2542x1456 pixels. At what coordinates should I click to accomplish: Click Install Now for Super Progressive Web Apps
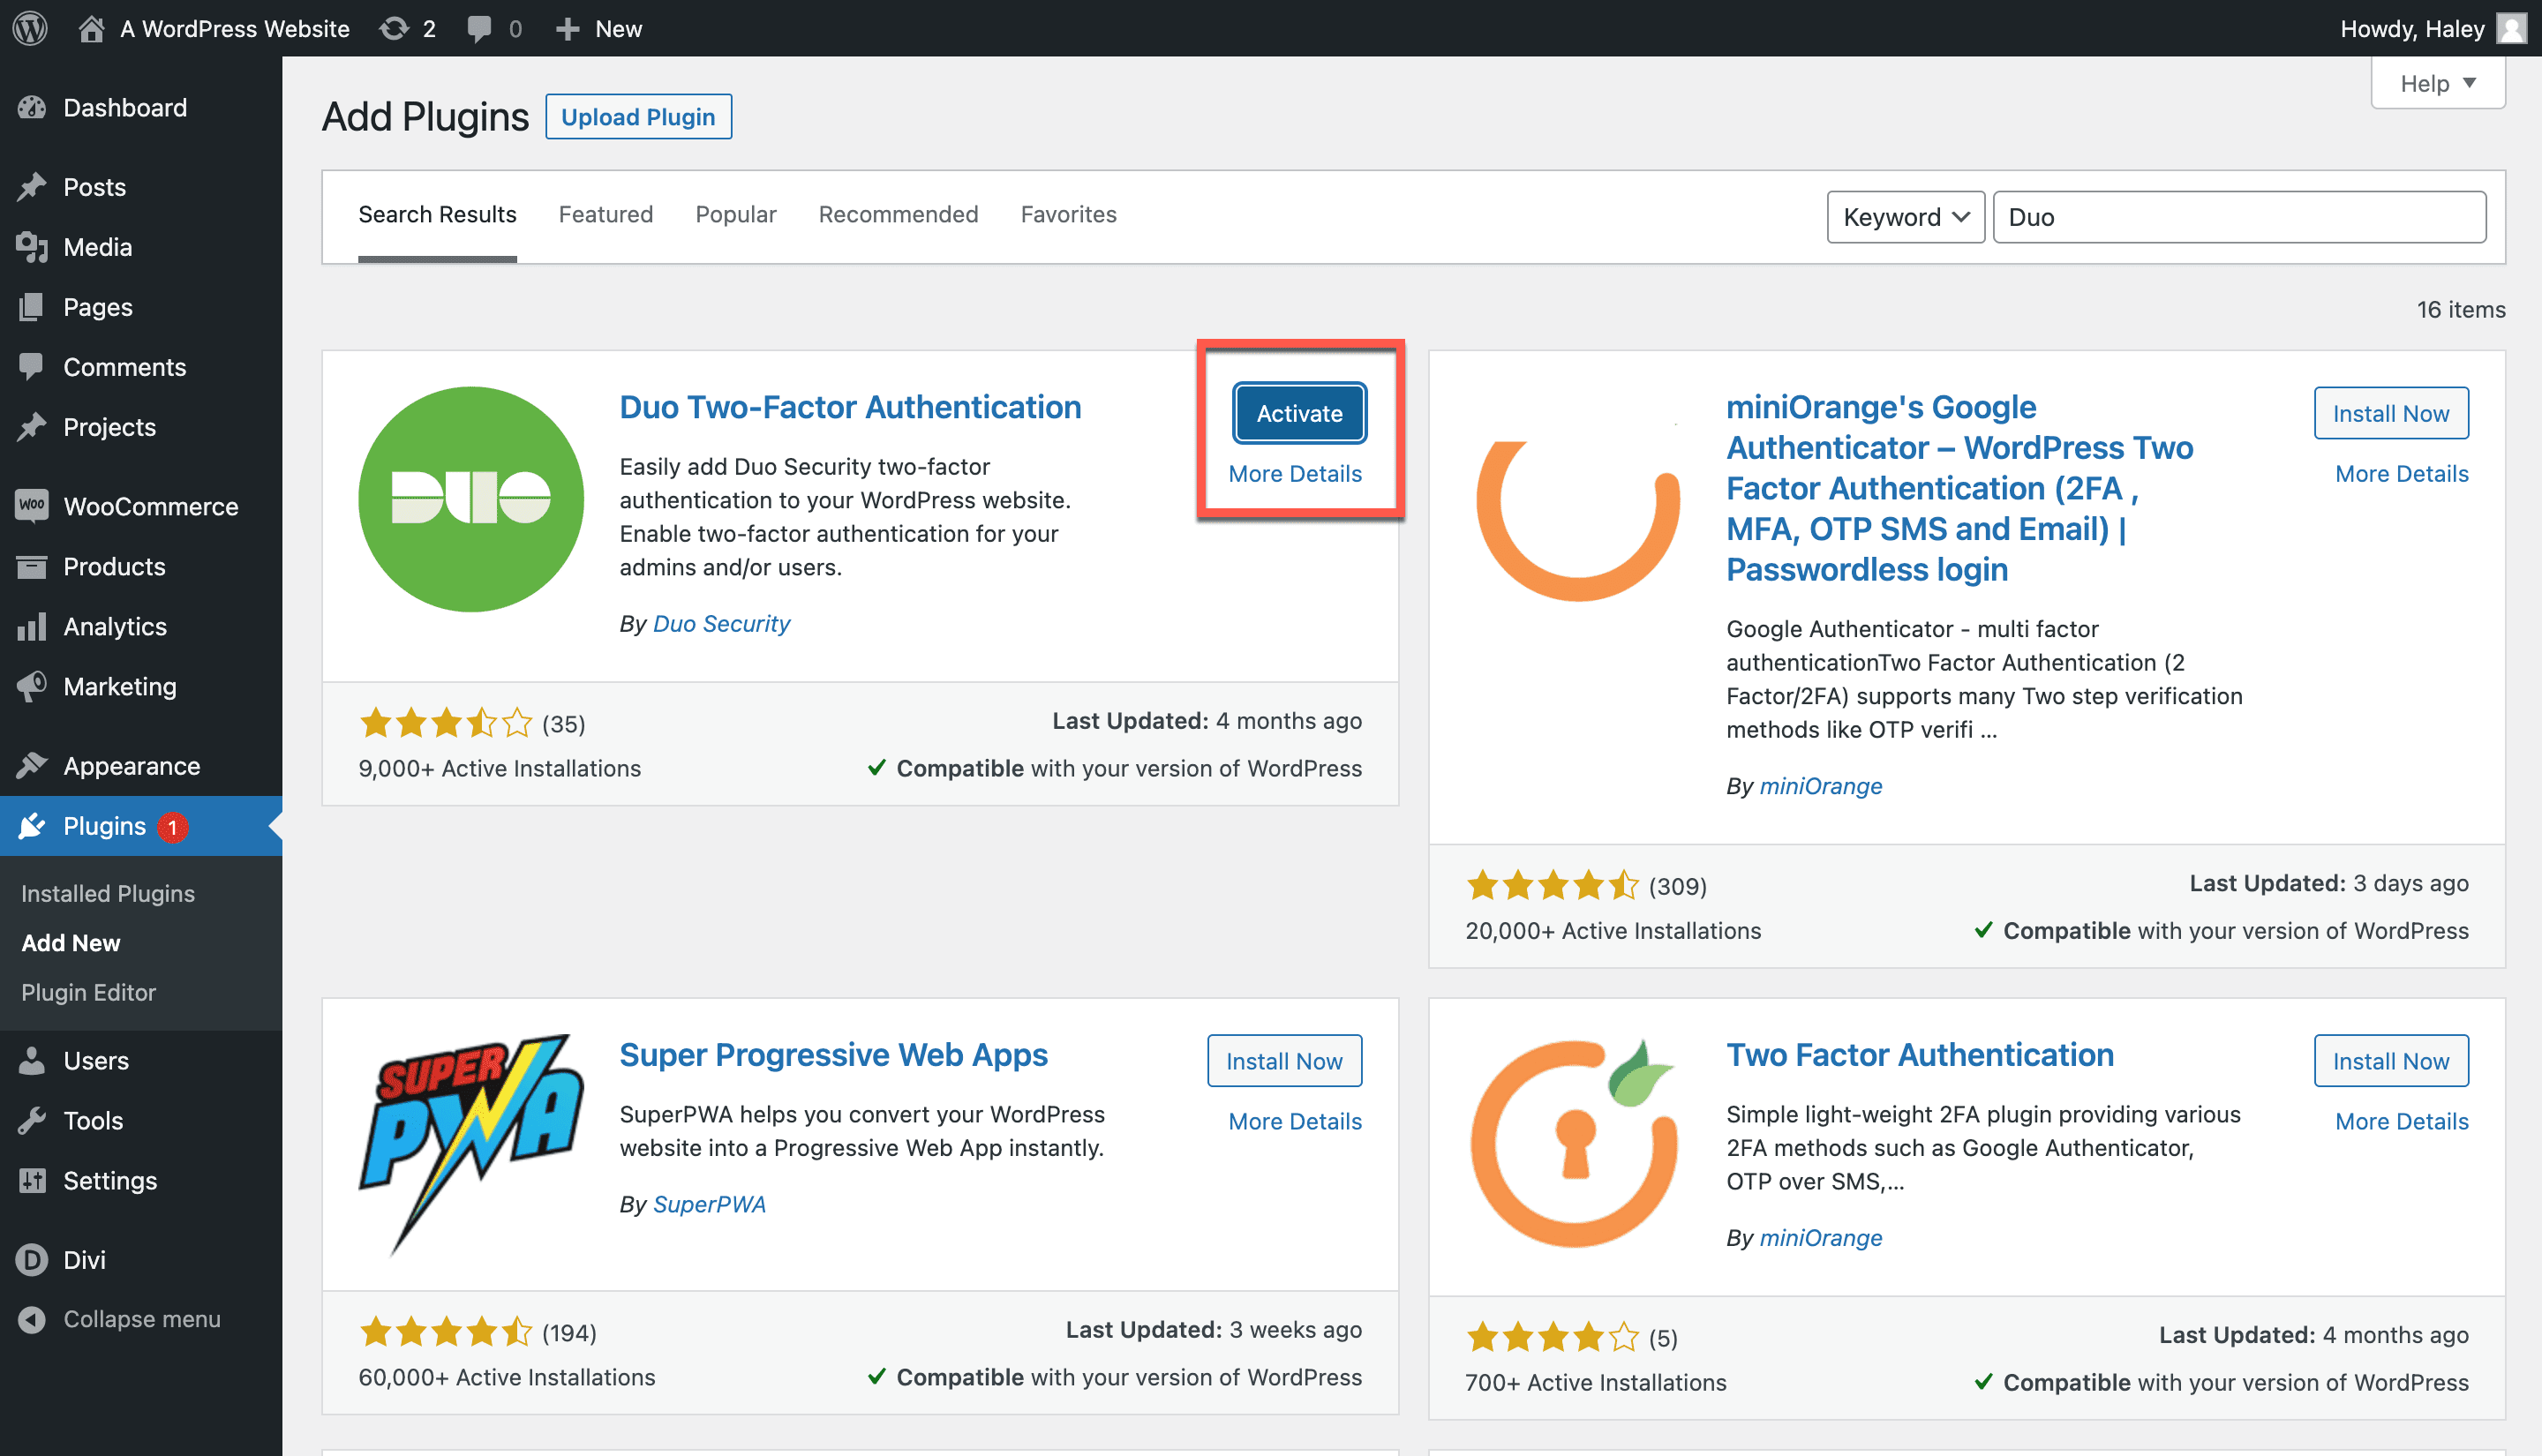click(x=1283, y=1060)
